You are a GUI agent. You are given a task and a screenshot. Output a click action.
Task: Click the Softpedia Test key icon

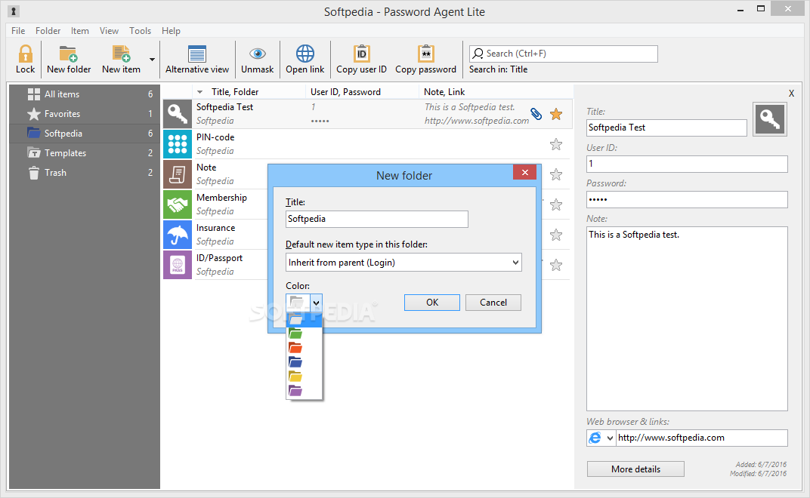pos(178,113)
